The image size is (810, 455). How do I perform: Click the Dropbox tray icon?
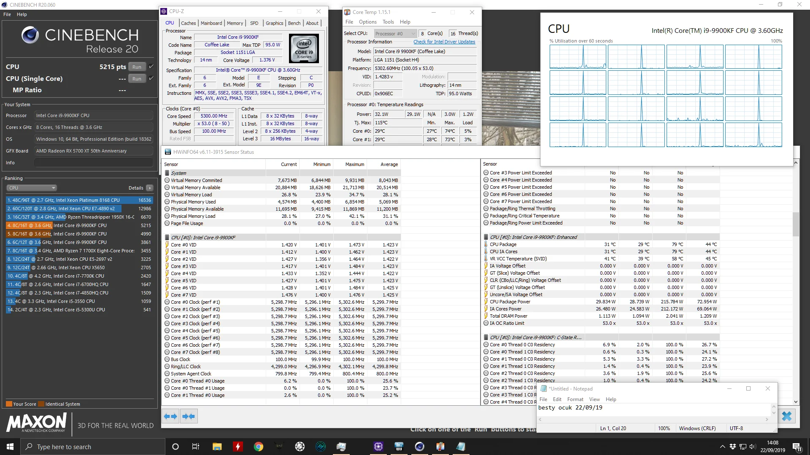pyautogui.click(x=733, y=447)
